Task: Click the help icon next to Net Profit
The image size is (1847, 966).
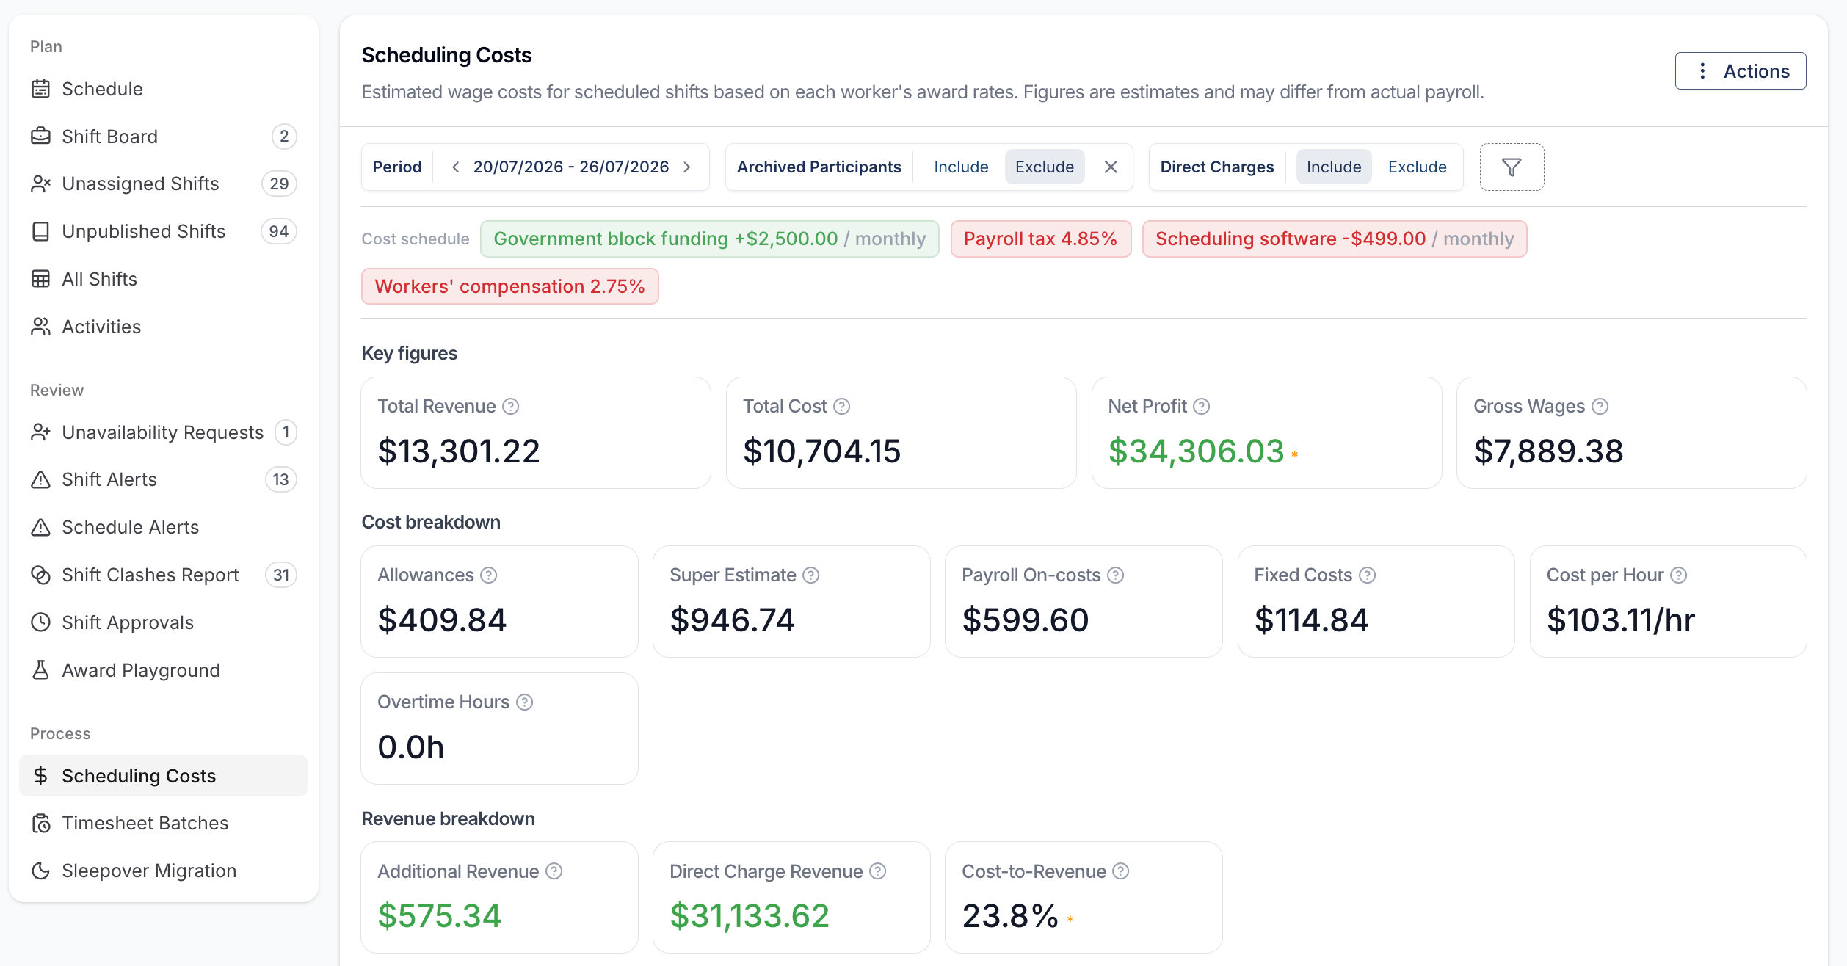Action: point(1202,407)
